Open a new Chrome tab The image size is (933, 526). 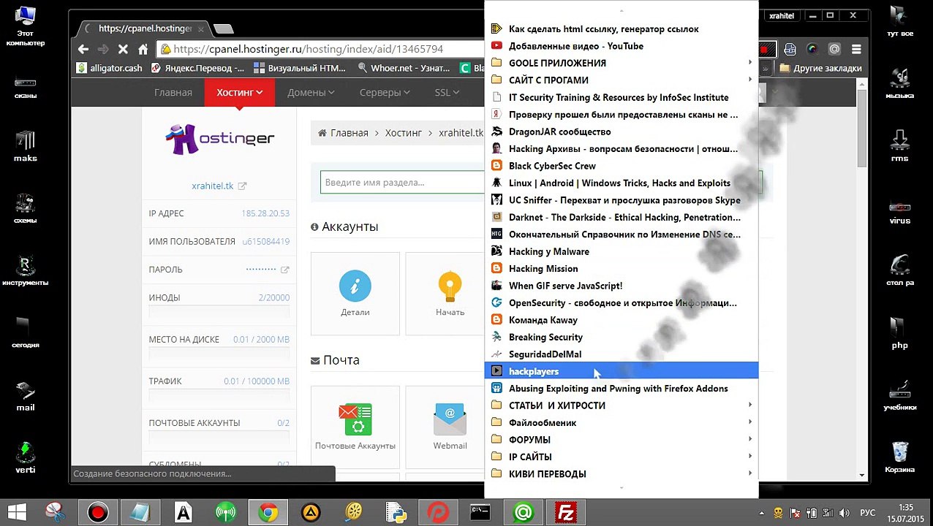tap(224, 28)
